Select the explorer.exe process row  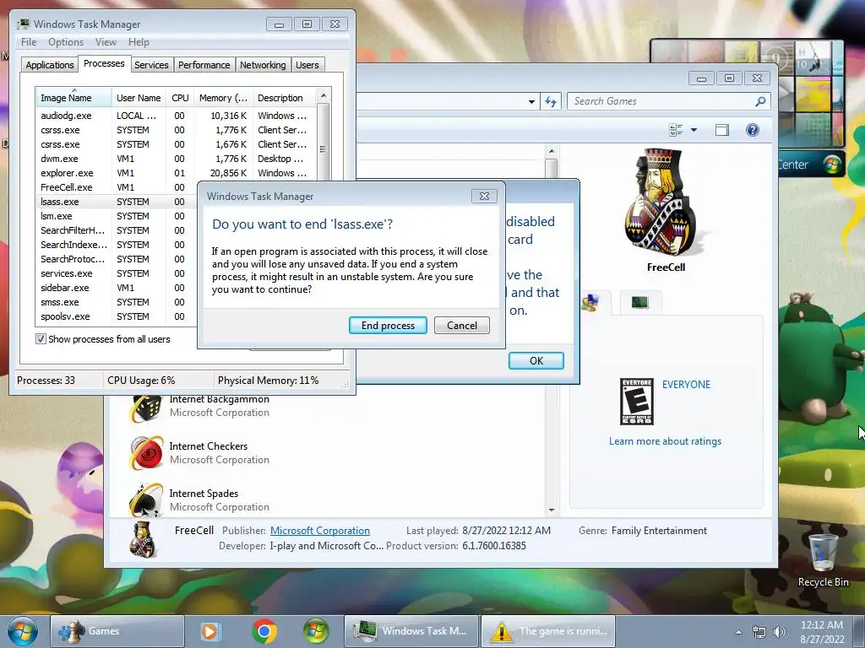(176, 173)
